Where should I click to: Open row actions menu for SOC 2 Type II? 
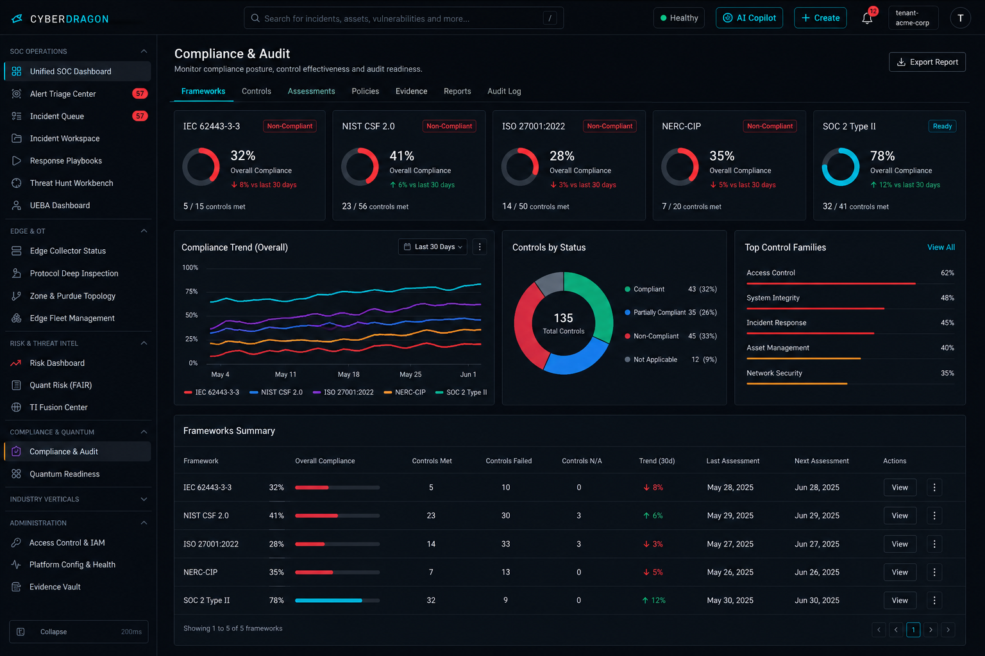point(934,600)
